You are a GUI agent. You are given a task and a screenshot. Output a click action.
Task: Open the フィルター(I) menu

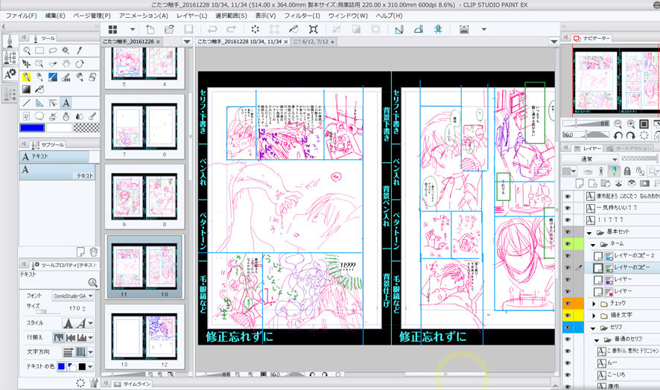302,16
